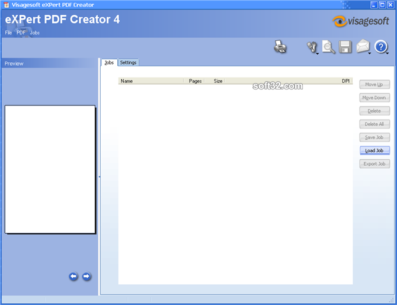This screenshot has height=305, width=397.
Task: Click the floppy disk save icon
Action: pyautogui.click(x=345, y=47)
